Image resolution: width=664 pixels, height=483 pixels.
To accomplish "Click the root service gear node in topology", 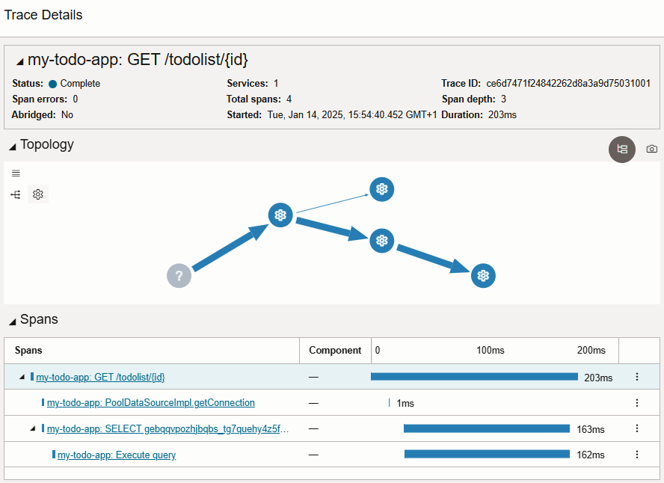I will tap(280, 215).
